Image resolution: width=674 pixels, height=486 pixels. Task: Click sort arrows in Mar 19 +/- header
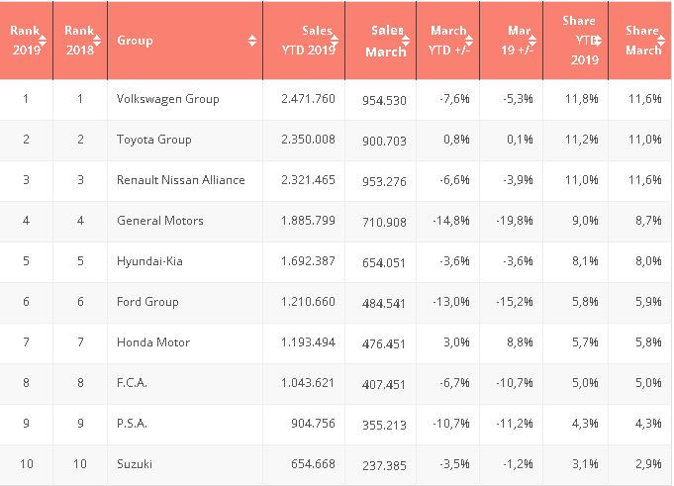click(532, 41)
